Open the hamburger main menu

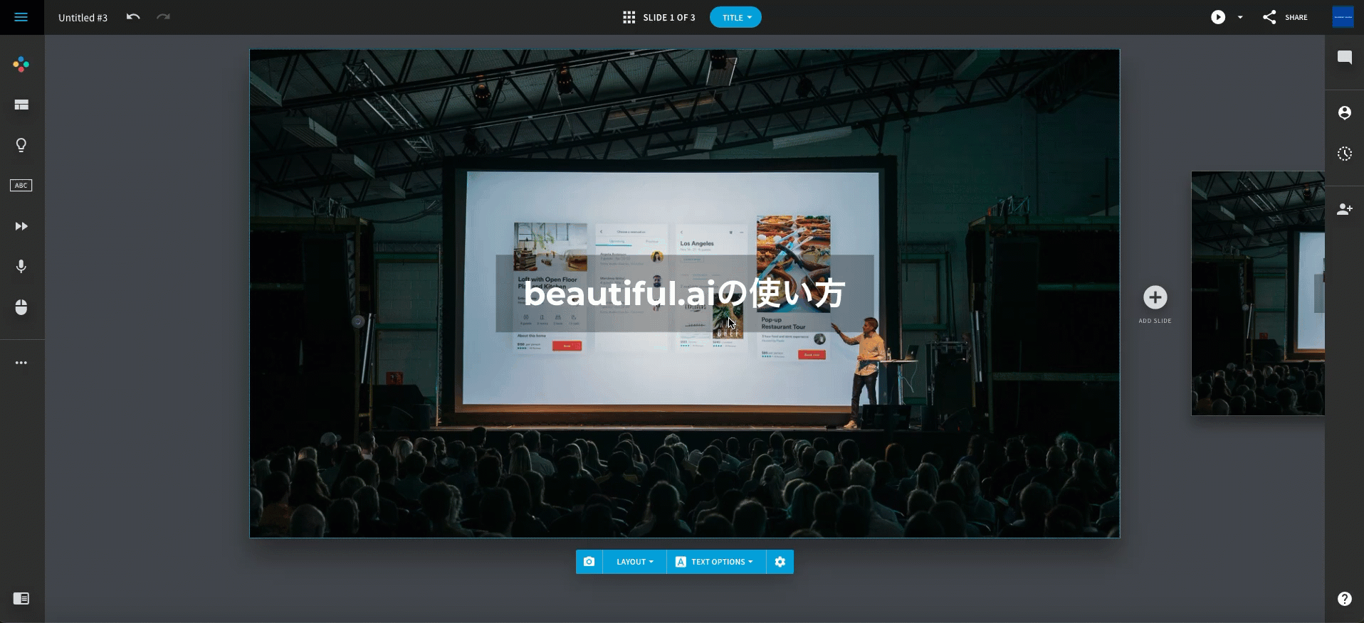click(21, 17)
